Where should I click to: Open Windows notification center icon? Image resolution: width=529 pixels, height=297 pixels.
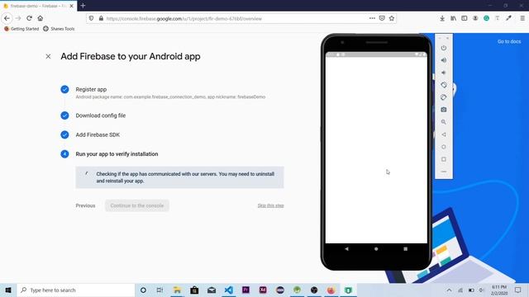click(518, 290)
